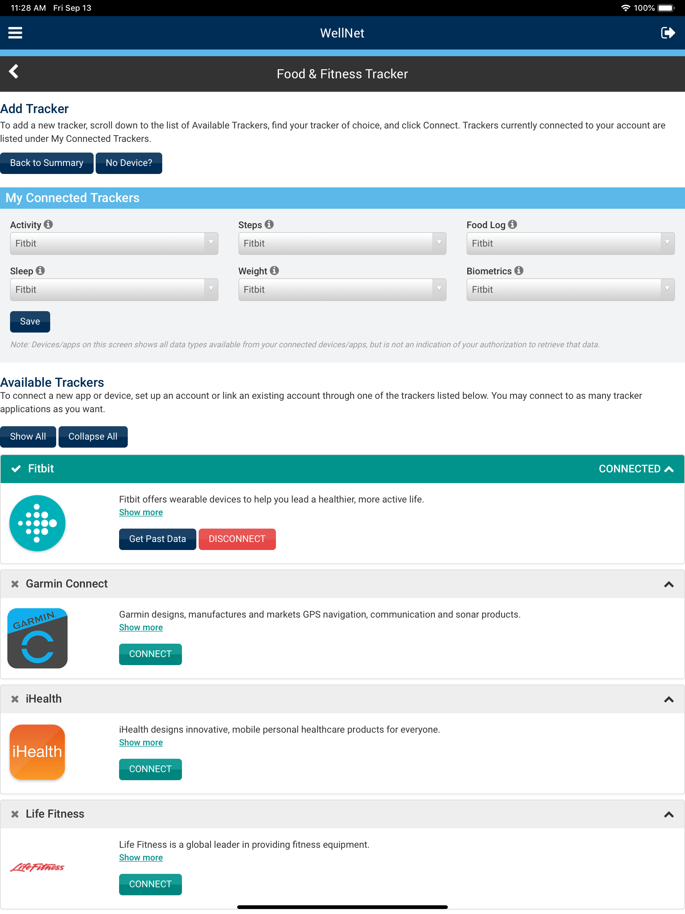Connect the Garmin Connect tracker

151,654
